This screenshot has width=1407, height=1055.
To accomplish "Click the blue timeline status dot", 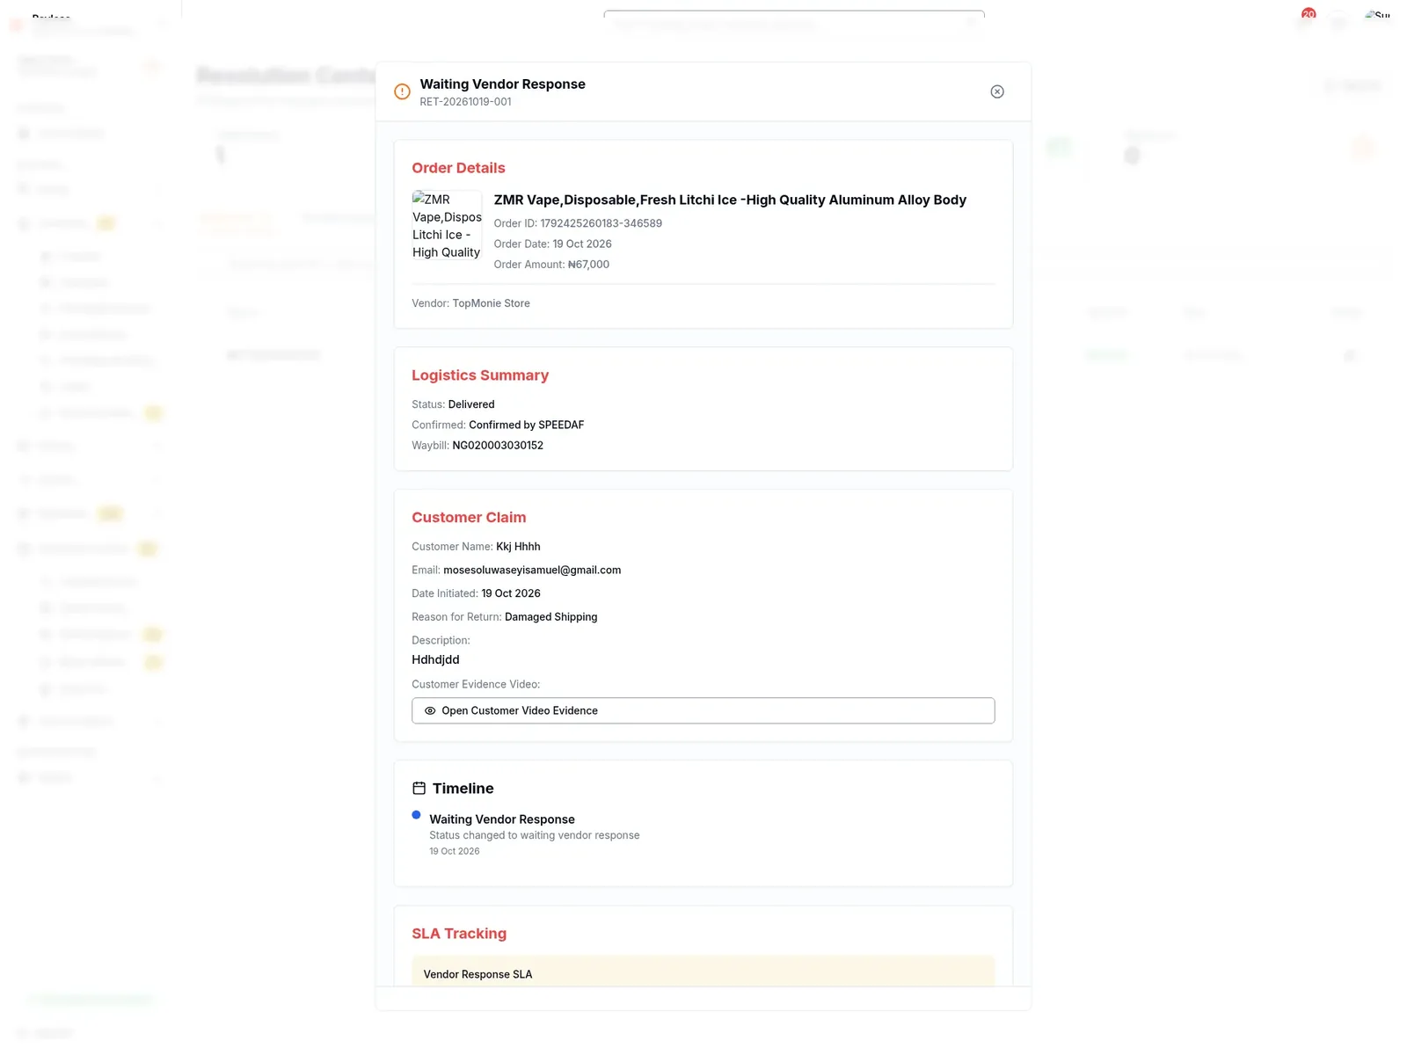I will [417, 815].
